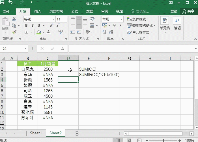The height and width of the screenshot is (142, 198).
Task: Click the percent style icon
Action: [114, 26]
